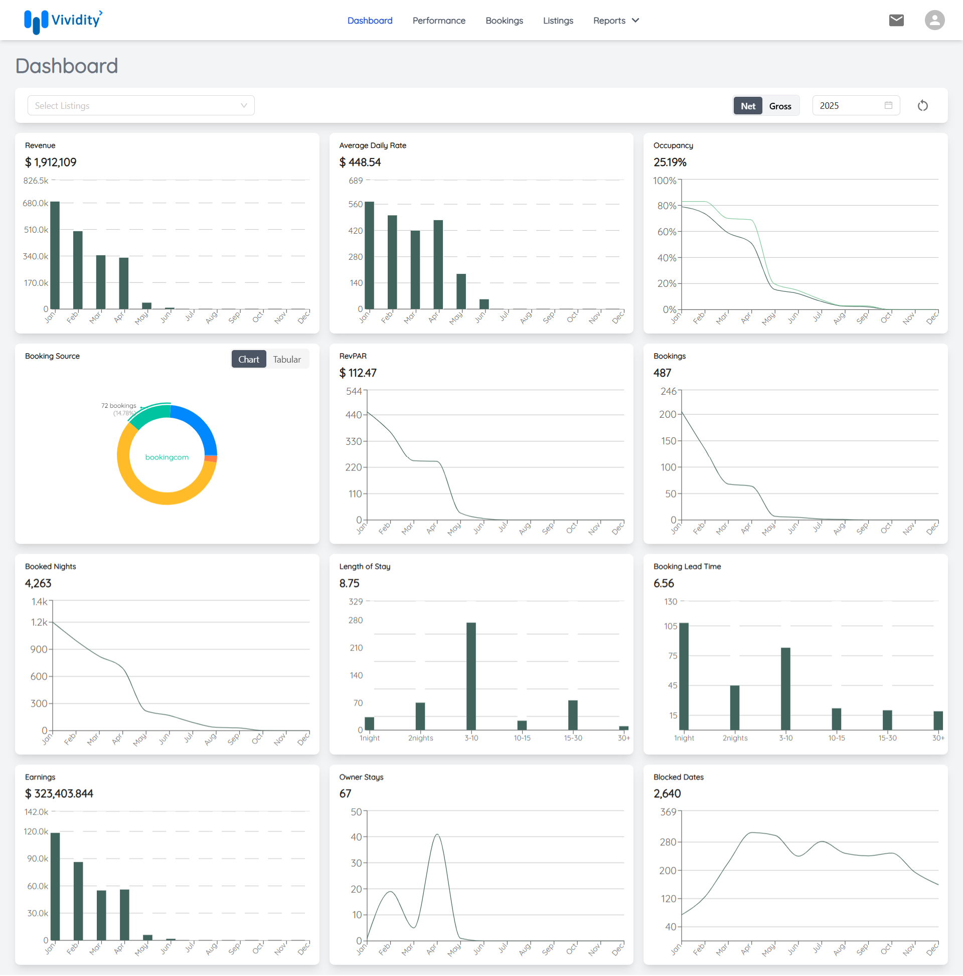Click the Vividity logo
Viewport: 963px width, 976px height.
tap(63, 21)
